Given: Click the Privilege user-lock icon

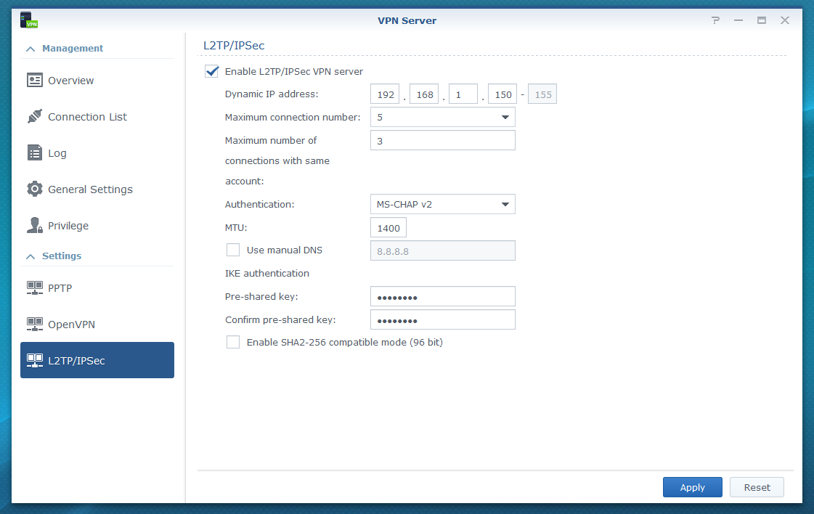Looking at the screenshot, I should coord(34,226).
